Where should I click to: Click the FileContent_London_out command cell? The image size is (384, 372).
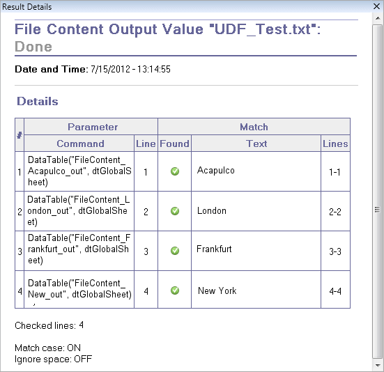click(x=79, y=211)
